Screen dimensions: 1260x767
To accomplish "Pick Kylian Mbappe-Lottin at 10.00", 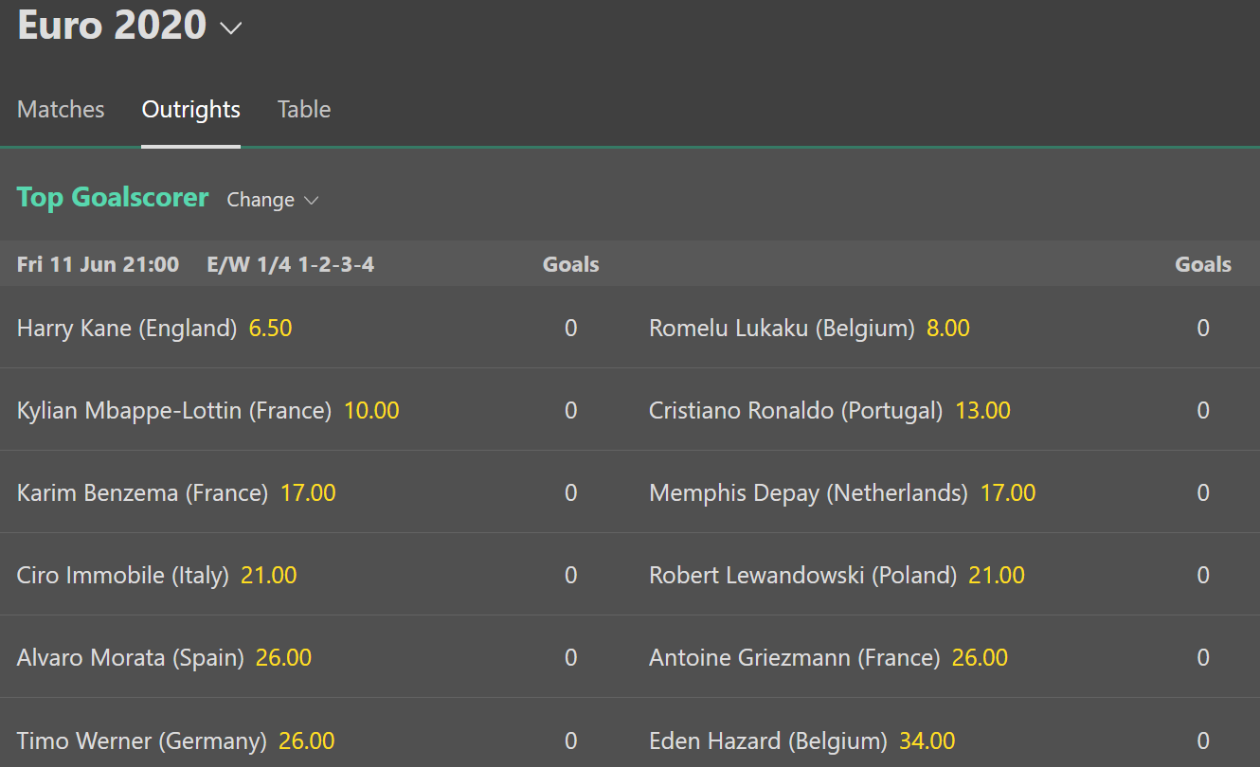I will [371, 411].
